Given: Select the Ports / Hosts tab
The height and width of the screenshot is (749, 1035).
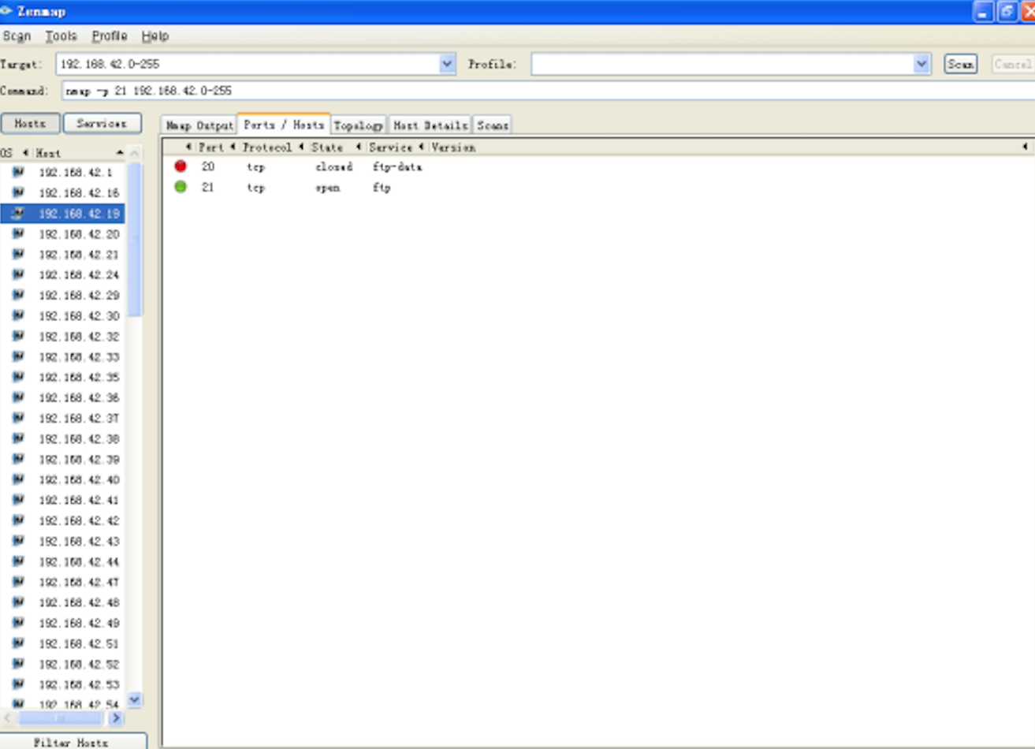Looking at the screenshot, I should click(284, 125).
